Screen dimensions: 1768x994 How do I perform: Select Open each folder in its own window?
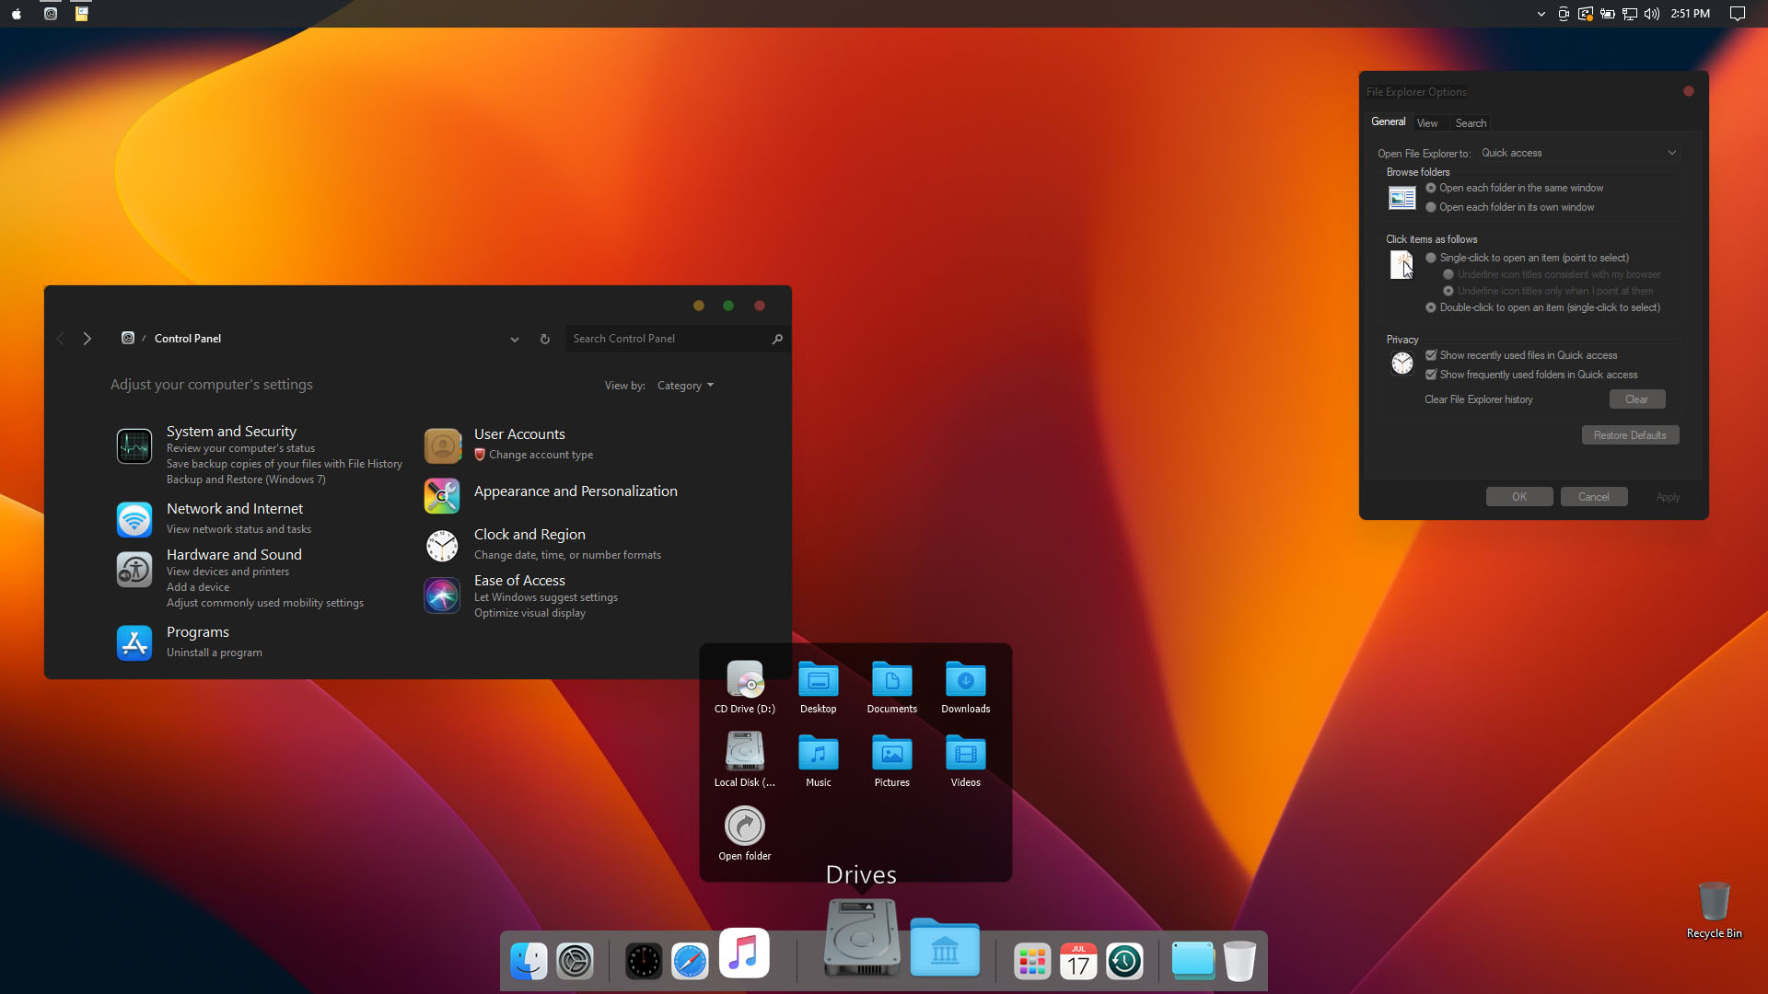pos(1431,208)
